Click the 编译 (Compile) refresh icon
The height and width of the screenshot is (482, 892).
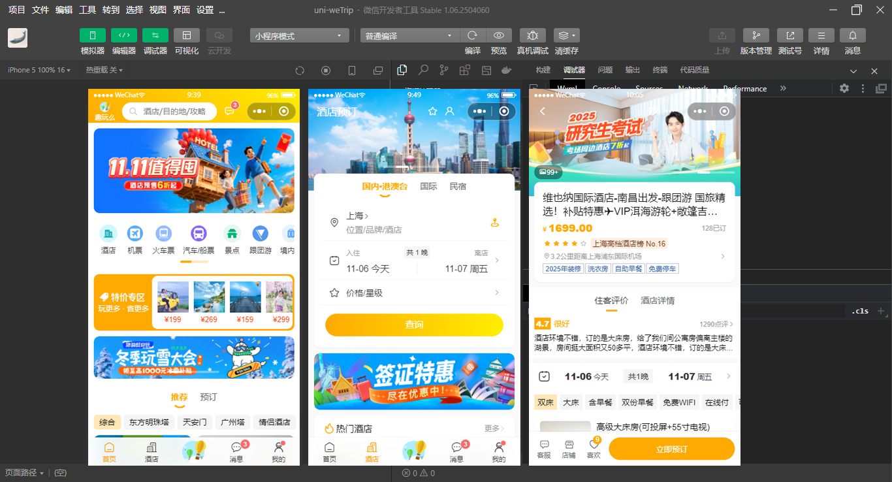click(x=472, y=35)
